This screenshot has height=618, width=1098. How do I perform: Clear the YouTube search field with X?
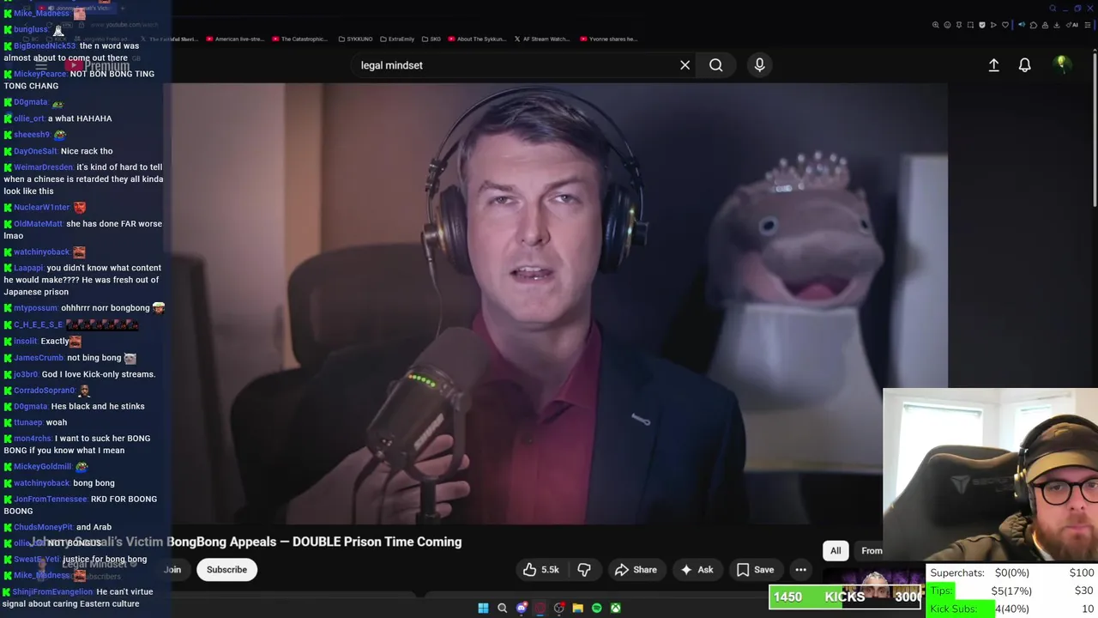tap(685, 65)
